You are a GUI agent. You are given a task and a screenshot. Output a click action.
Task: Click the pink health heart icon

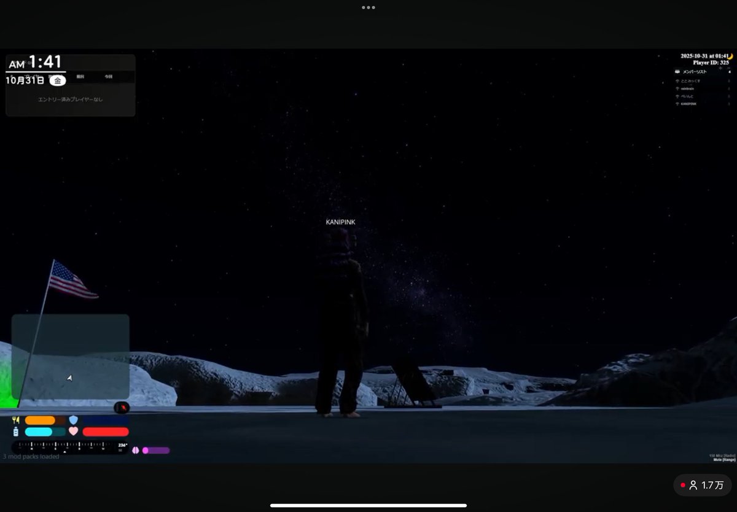coord(74,432)
